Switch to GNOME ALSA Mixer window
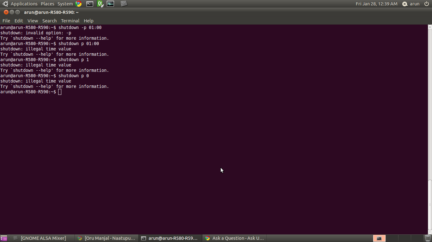432x242 pixels. coord(43,238)
